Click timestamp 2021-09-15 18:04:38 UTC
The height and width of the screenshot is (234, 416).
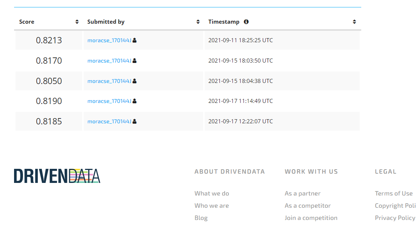(x=240, y=81)
